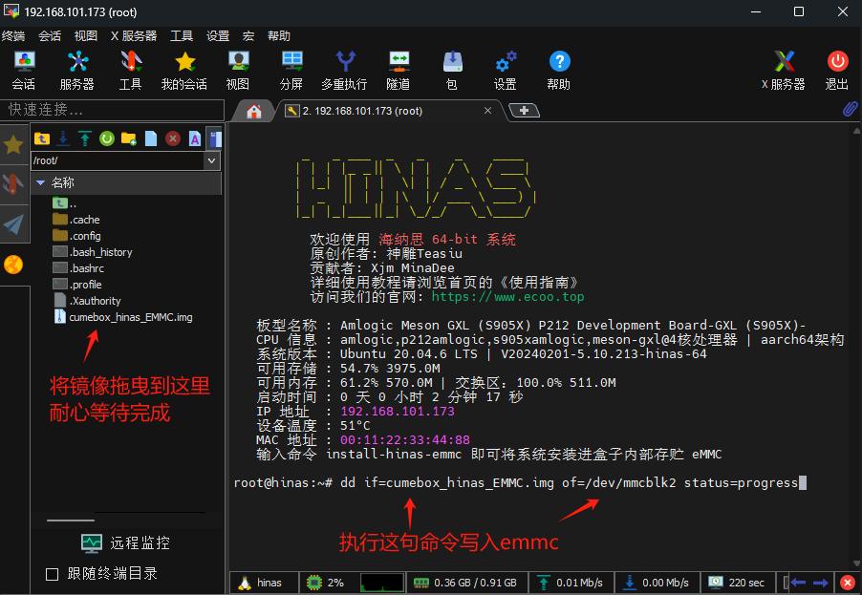Switch to the Home tab

[254, 111]
